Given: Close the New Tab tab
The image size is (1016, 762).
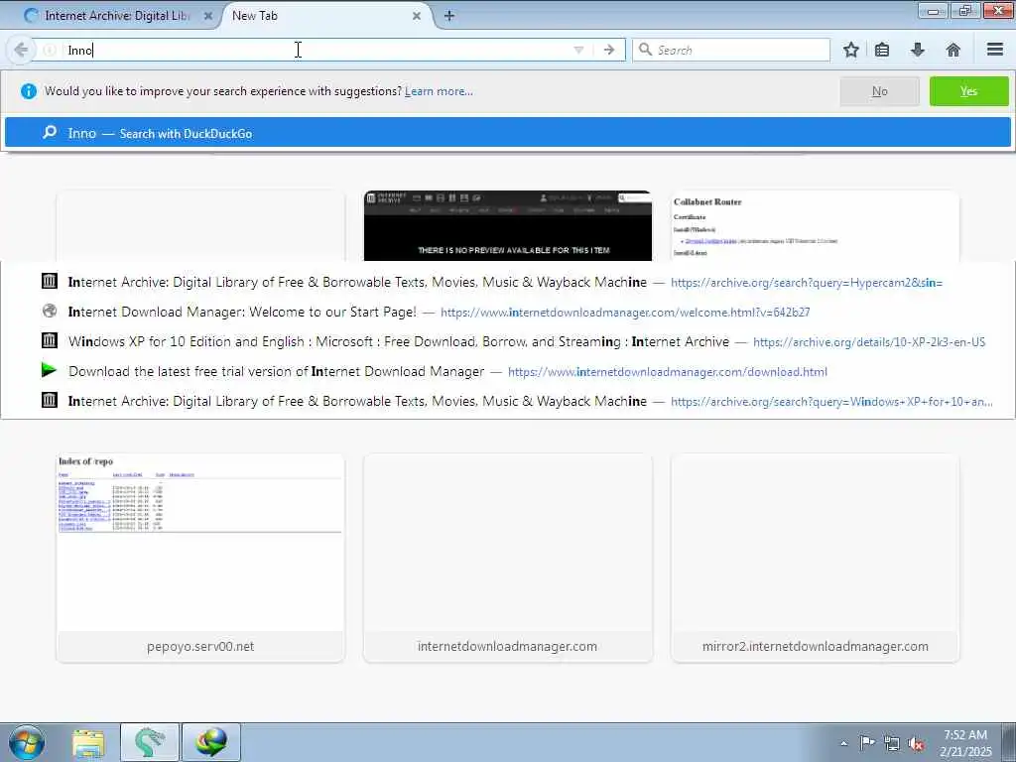Looking at the screenshot, I should point(417,16).
